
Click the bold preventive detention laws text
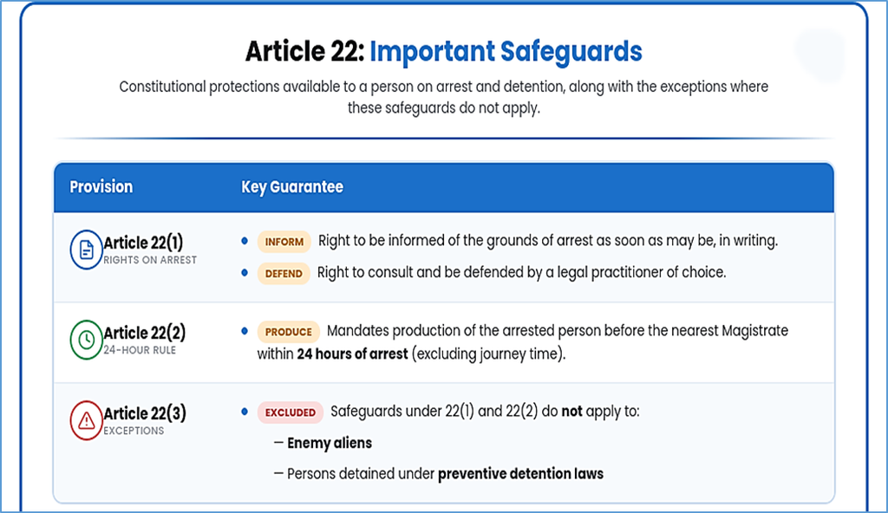(x=521, y=474)
